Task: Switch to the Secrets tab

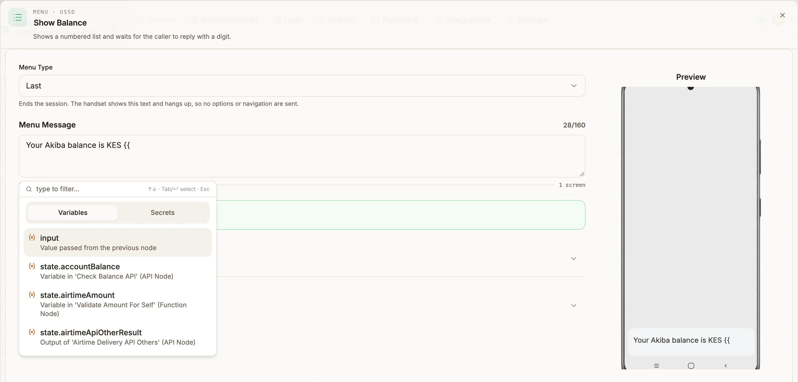Action: point(163,212)
